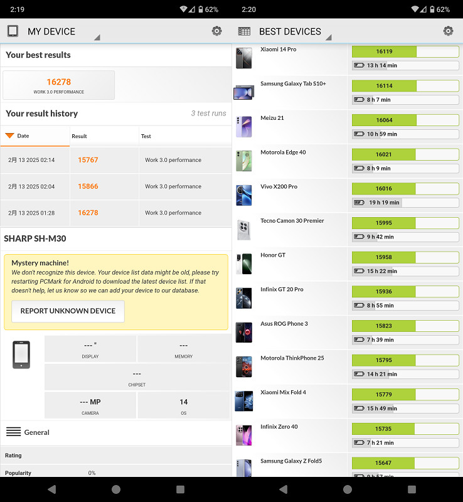Tap Android home button on right screen
The image size is (463, 502).
tap(348, 489)
